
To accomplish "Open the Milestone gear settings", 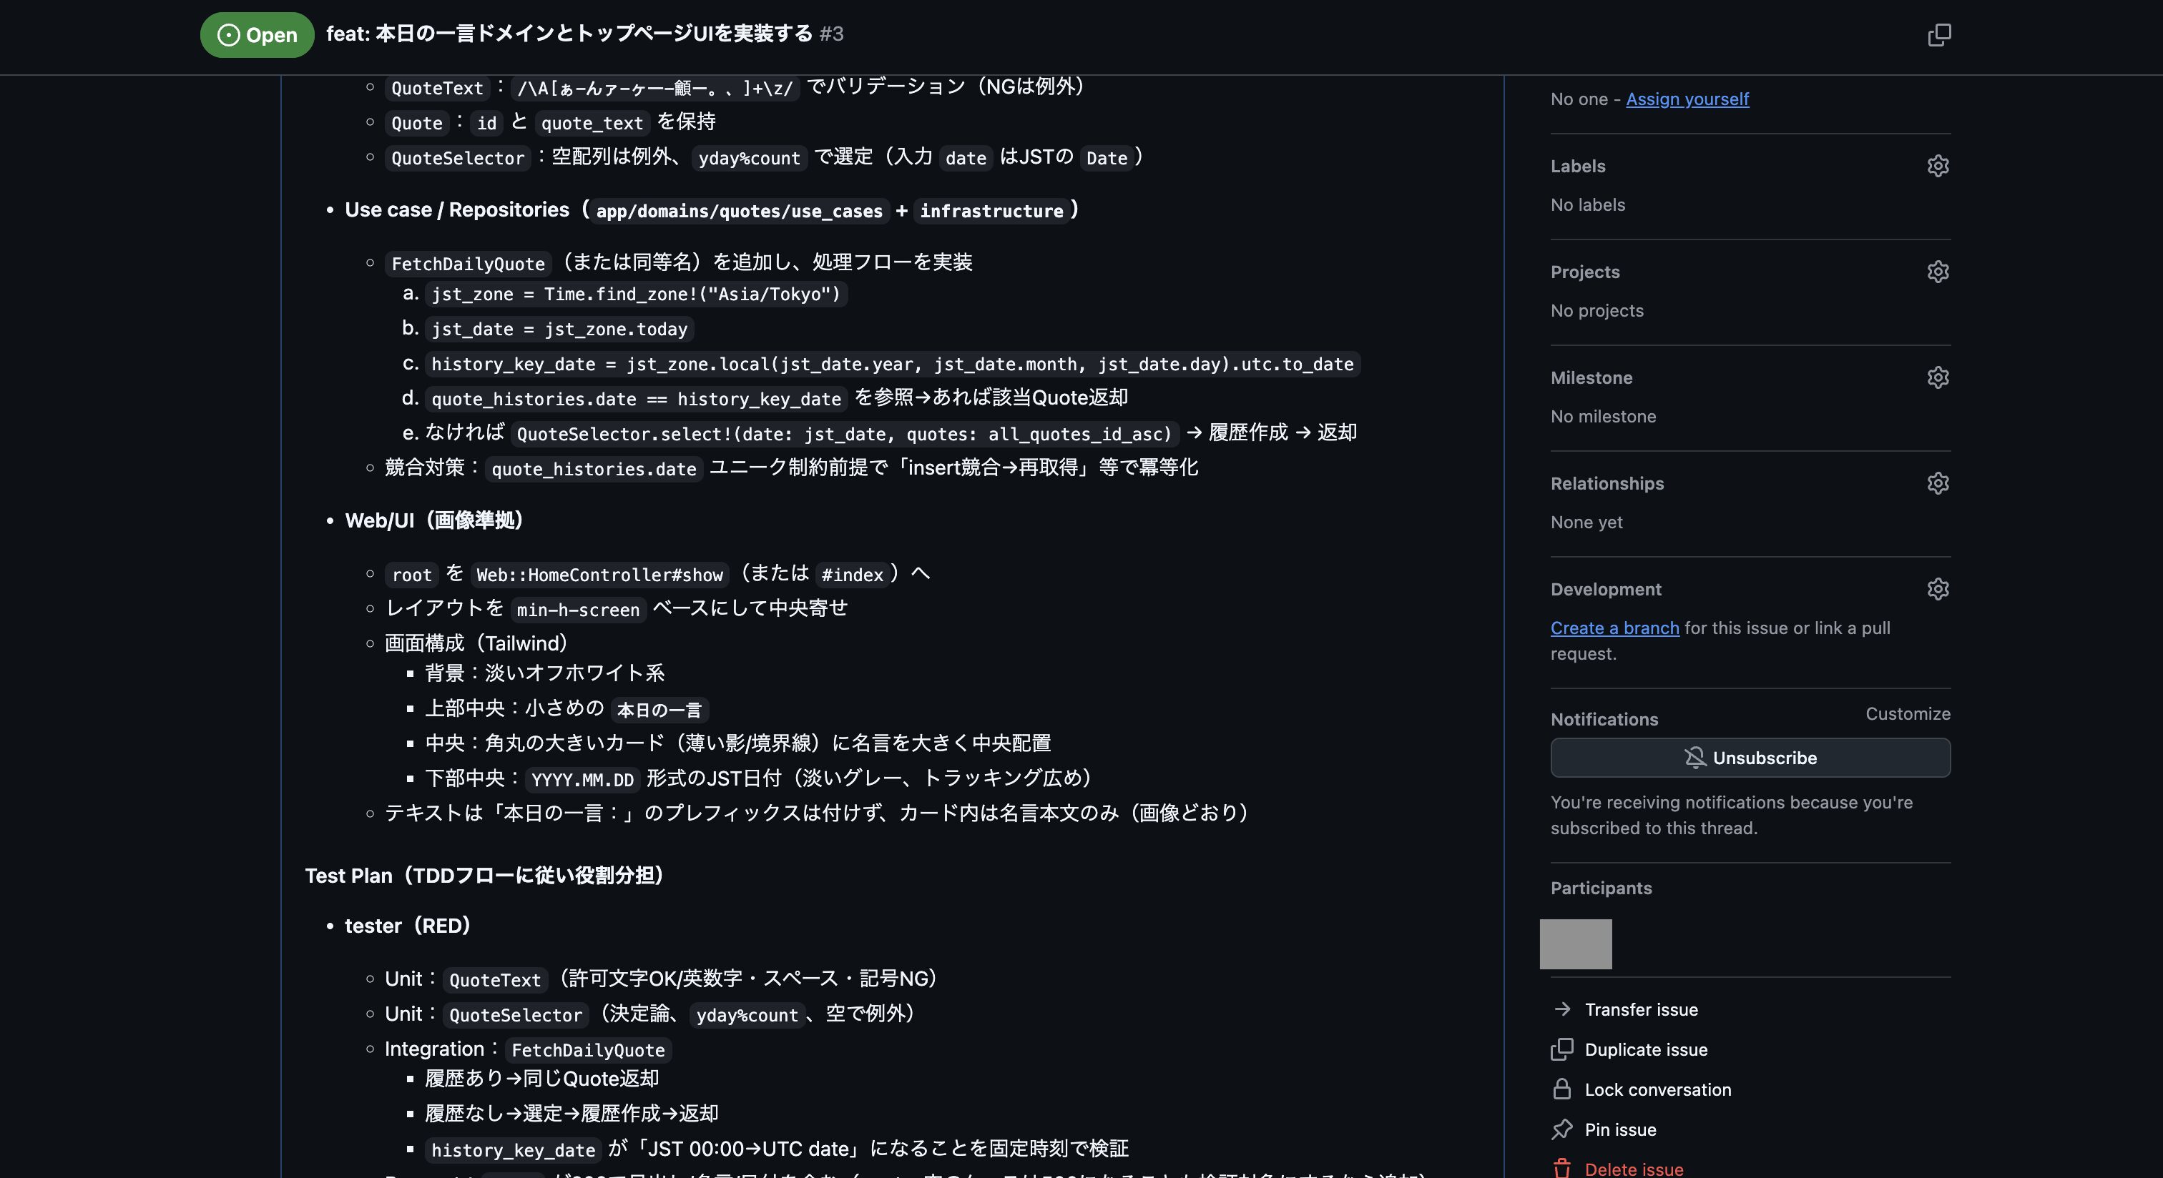I will 1937,377.
